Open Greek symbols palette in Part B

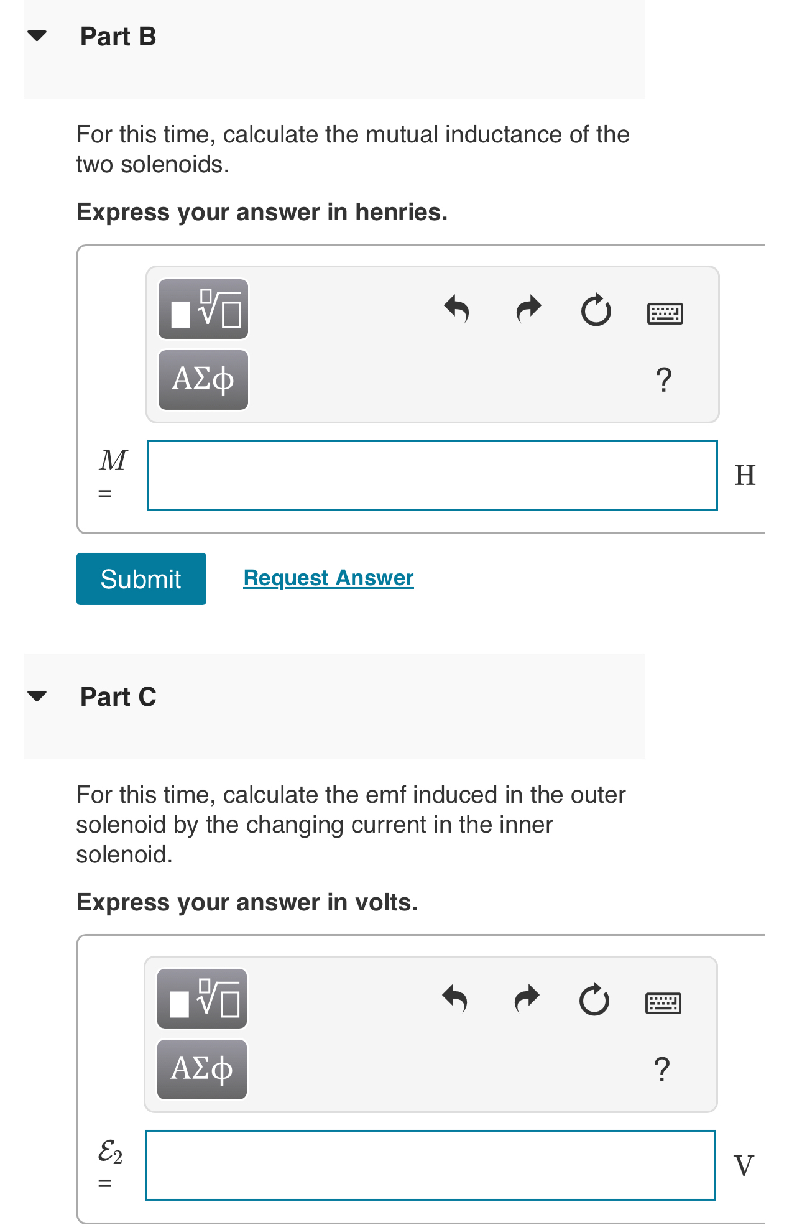tap(203, 379)
